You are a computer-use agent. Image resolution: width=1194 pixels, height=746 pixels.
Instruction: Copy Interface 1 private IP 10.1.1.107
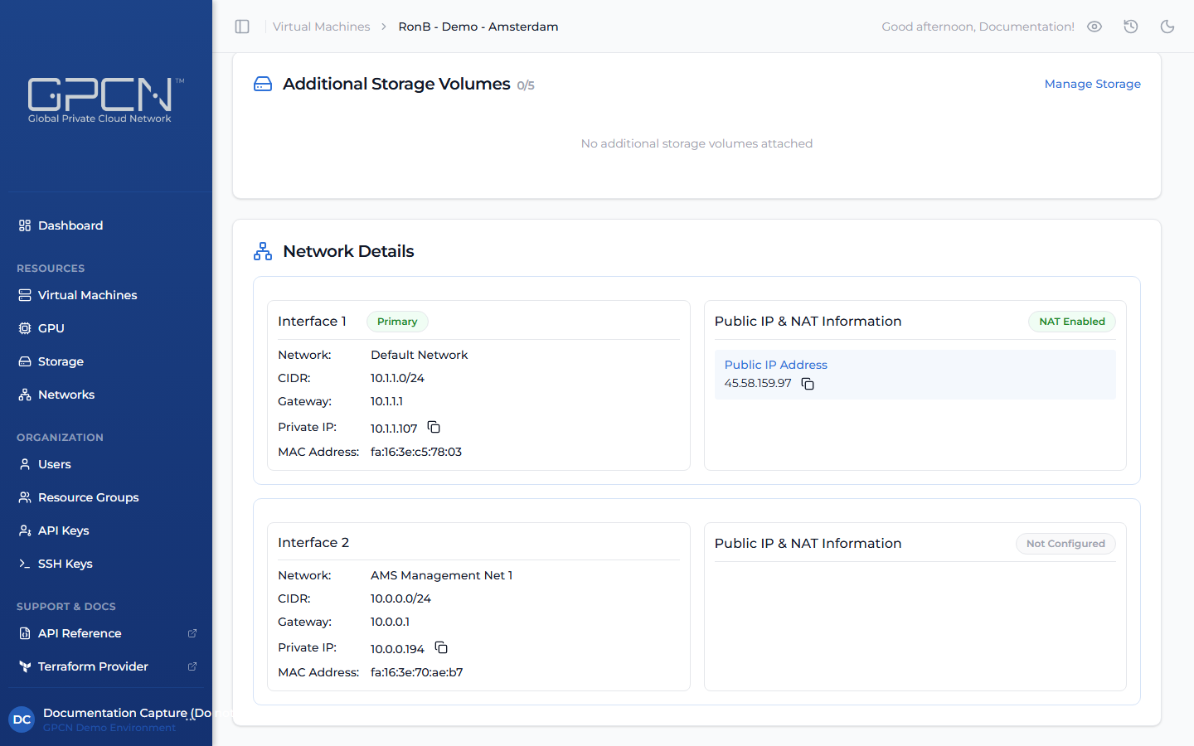[434, 428]
